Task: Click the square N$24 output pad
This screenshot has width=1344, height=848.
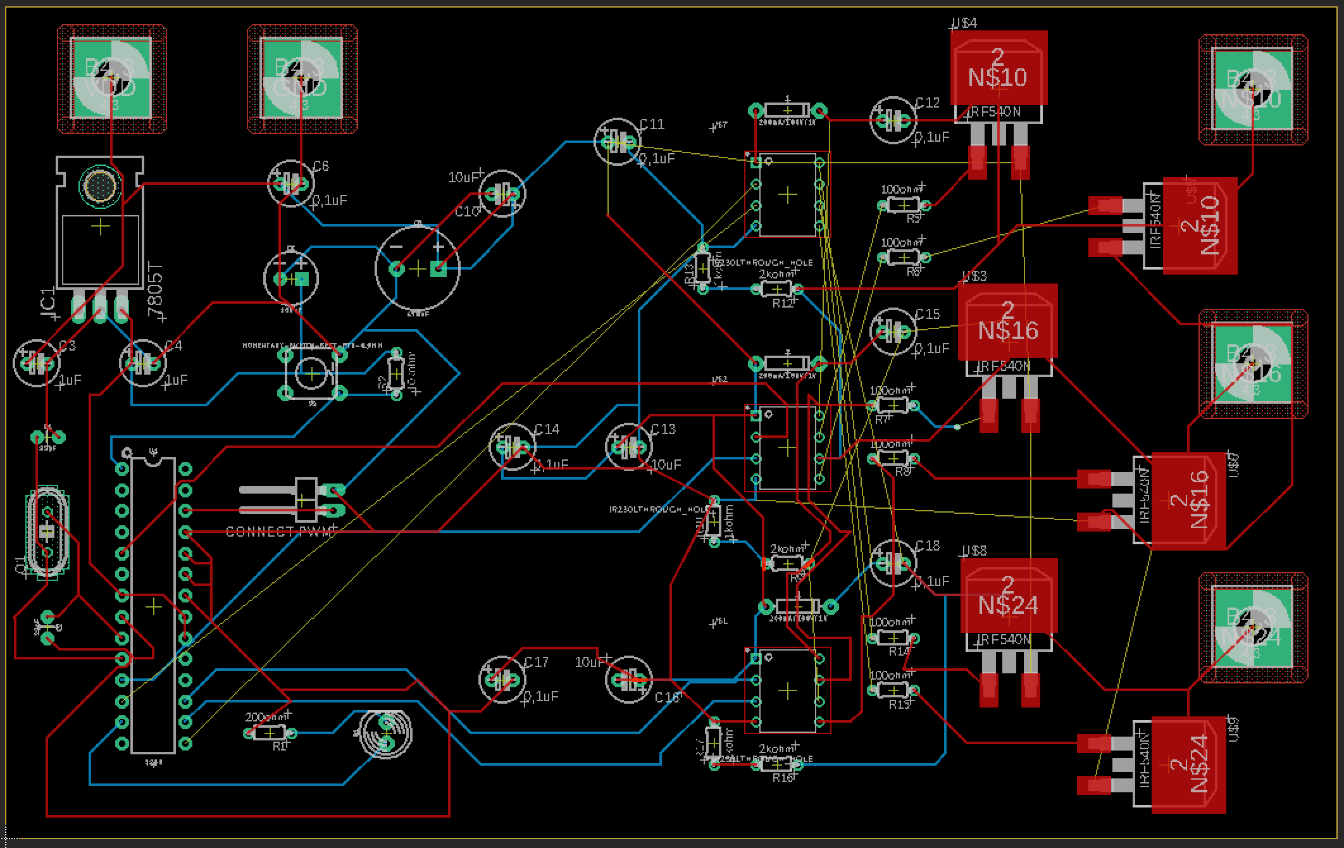Action: tap(1253, 628)
